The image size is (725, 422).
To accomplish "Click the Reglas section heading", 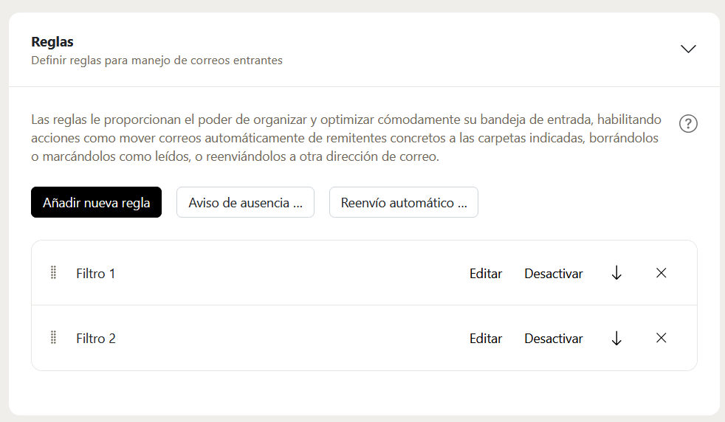I will click(x=52, y=41).
